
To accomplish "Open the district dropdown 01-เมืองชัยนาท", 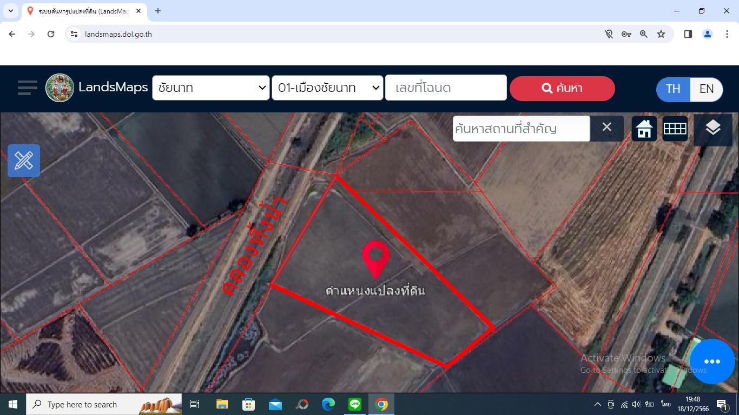I will pos(327,88).
